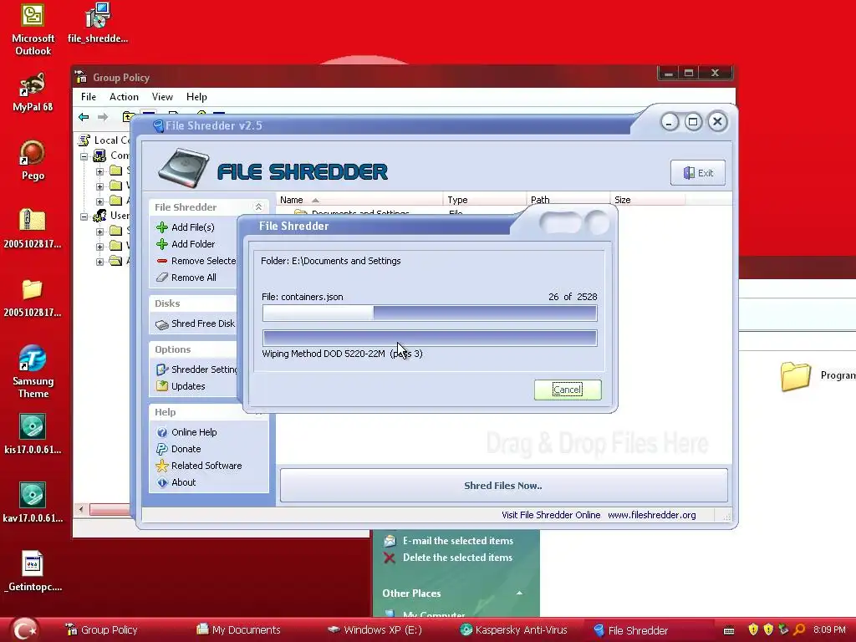Choose Shred Free Disk Space
The image size is (856, 642).
196,324
